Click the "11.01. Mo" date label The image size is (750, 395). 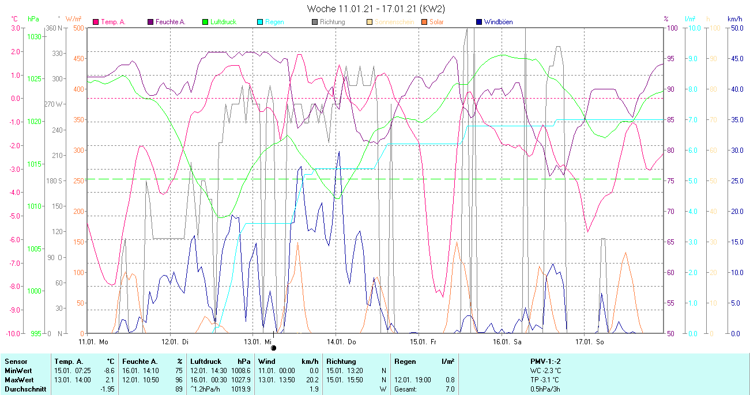coord(94,341)
